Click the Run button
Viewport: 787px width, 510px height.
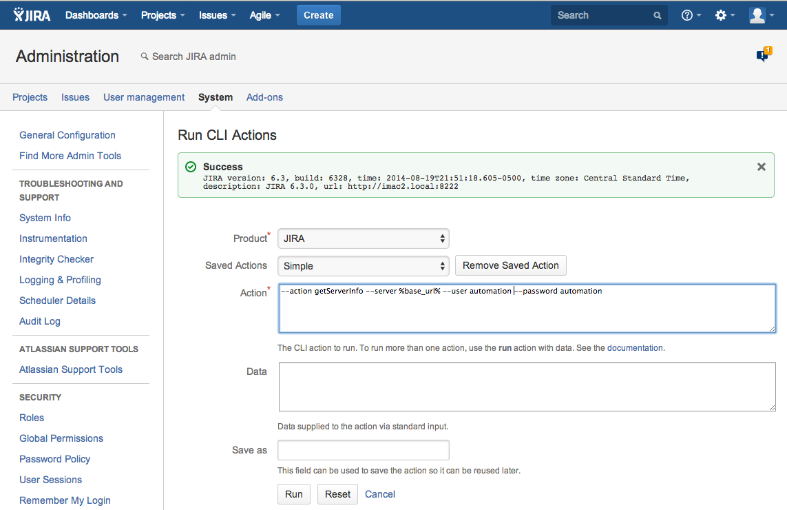click(293, 494)
